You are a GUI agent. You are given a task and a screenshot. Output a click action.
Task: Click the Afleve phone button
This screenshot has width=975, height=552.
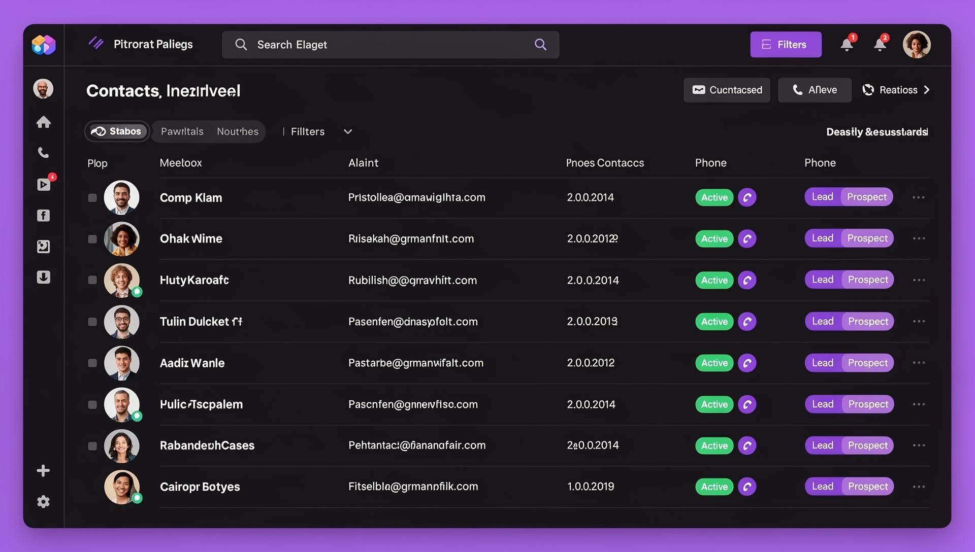(x=815, y=90)
